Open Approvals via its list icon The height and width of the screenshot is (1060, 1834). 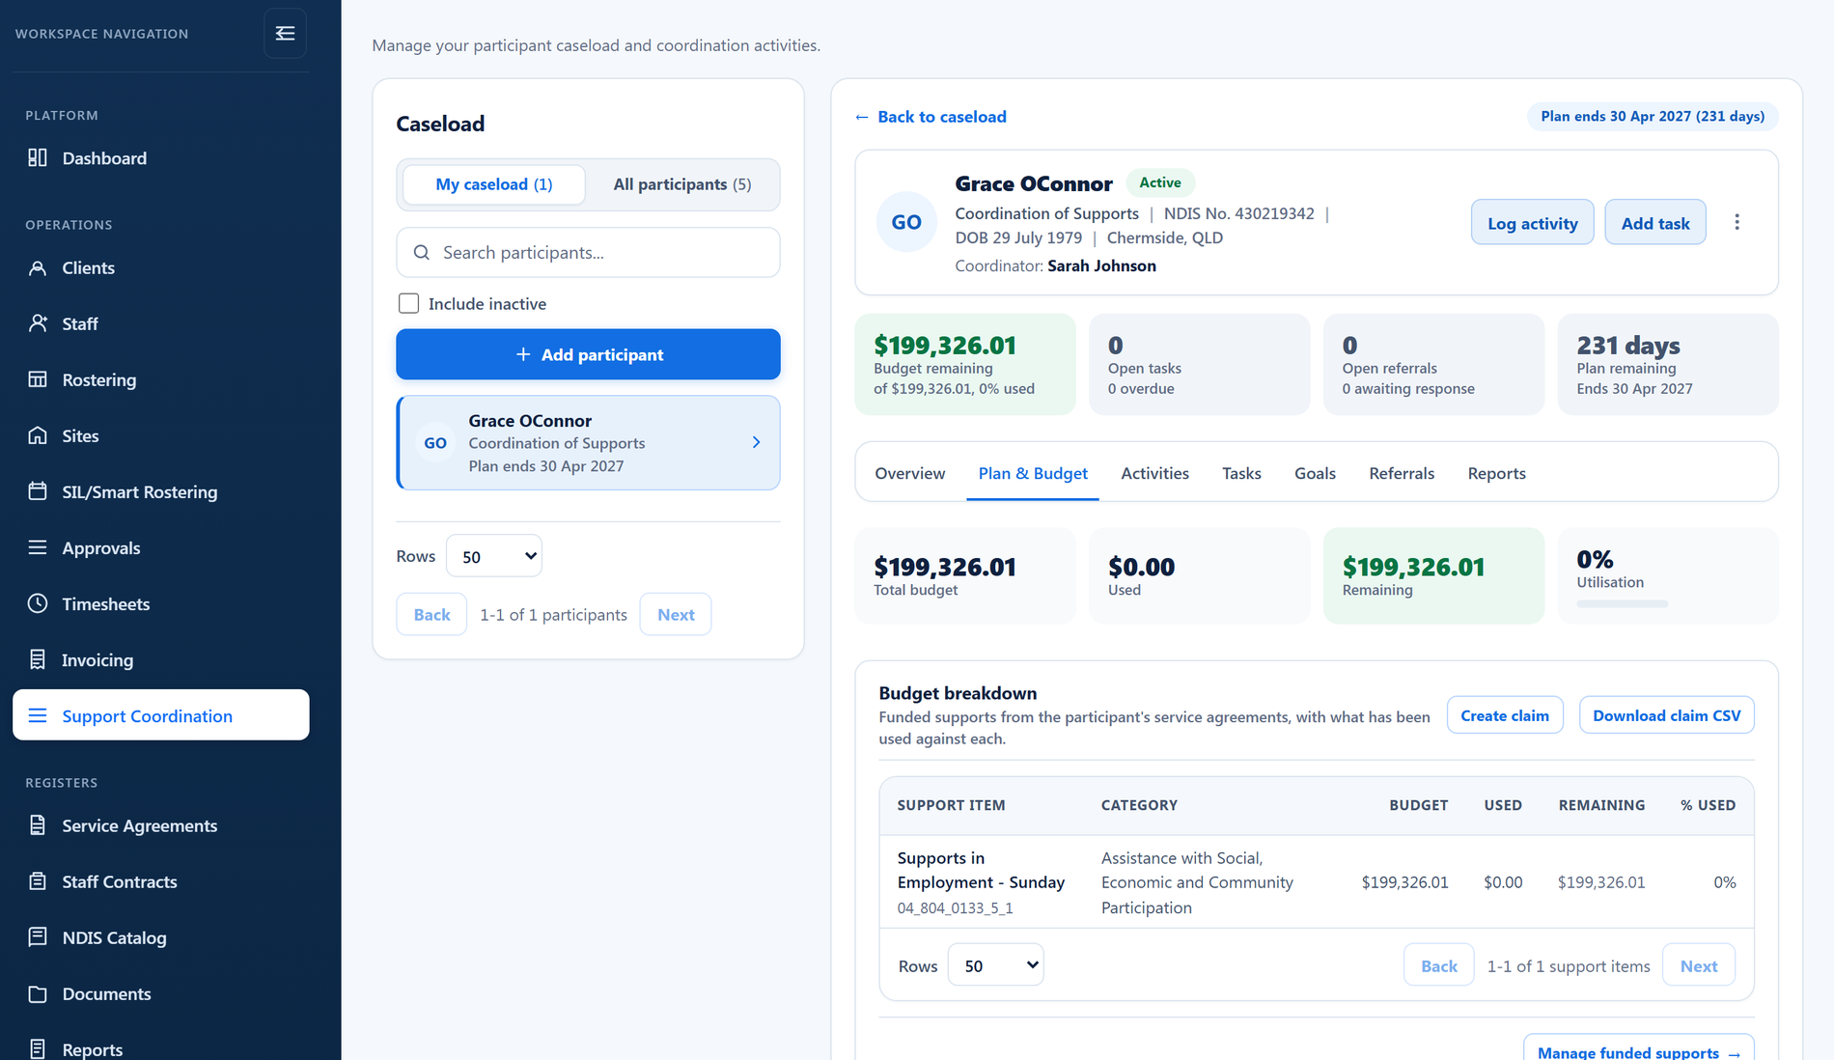pyautogui.click(x=38, y=547)
